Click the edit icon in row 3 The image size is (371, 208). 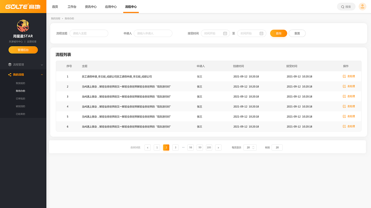pyautogui.click(x=344, y=96)
